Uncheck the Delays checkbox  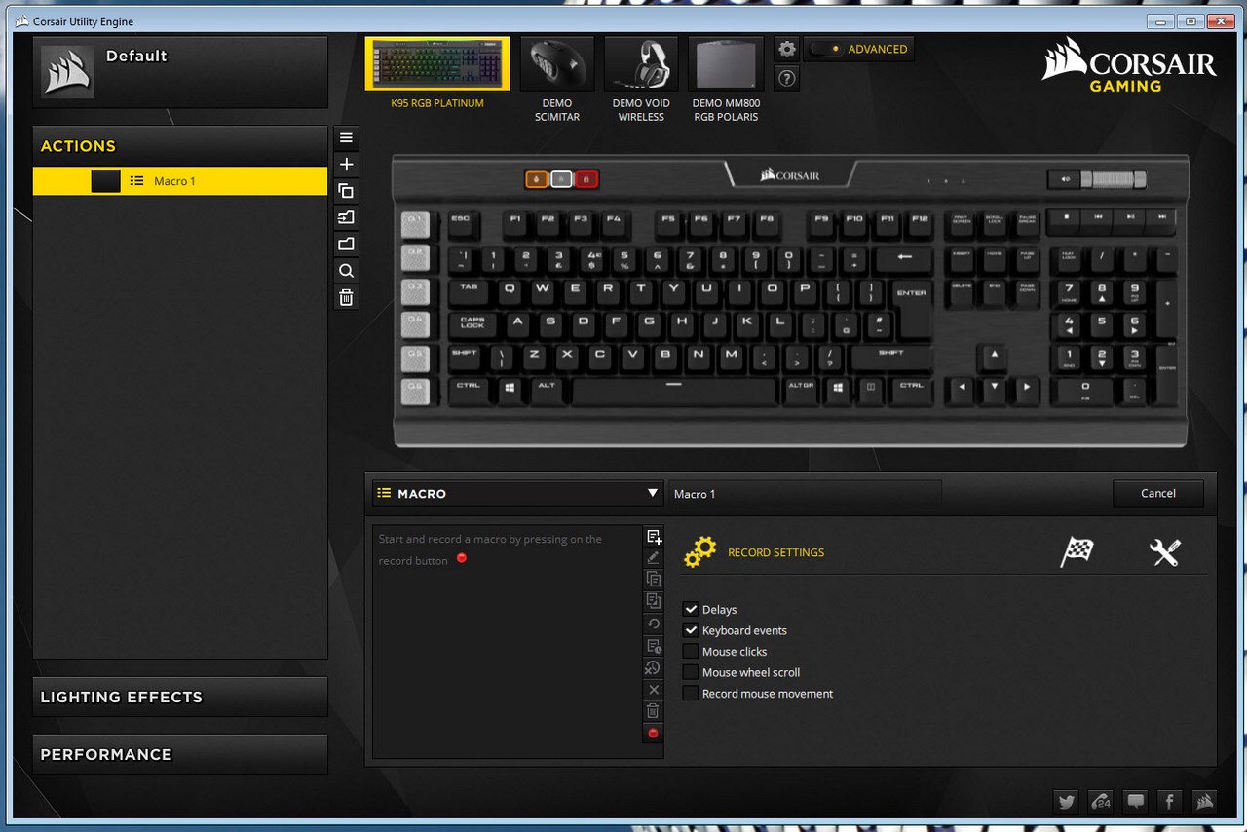[691, 610]
